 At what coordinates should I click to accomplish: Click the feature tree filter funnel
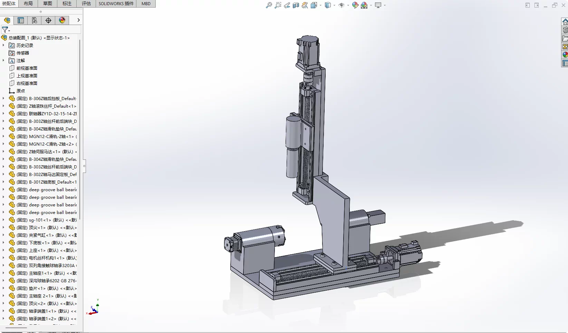[5, 30]
